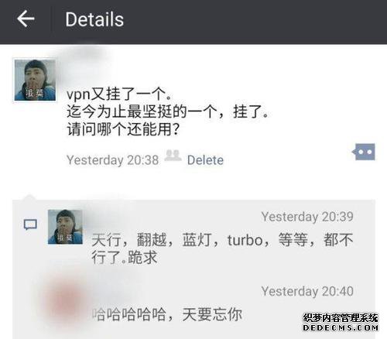Reply to comment mentioning turbo
Screen dimensions: 387x339
222,248
